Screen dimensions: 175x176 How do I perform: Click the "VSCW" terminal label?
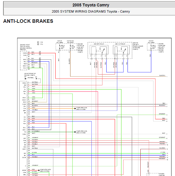24,158
